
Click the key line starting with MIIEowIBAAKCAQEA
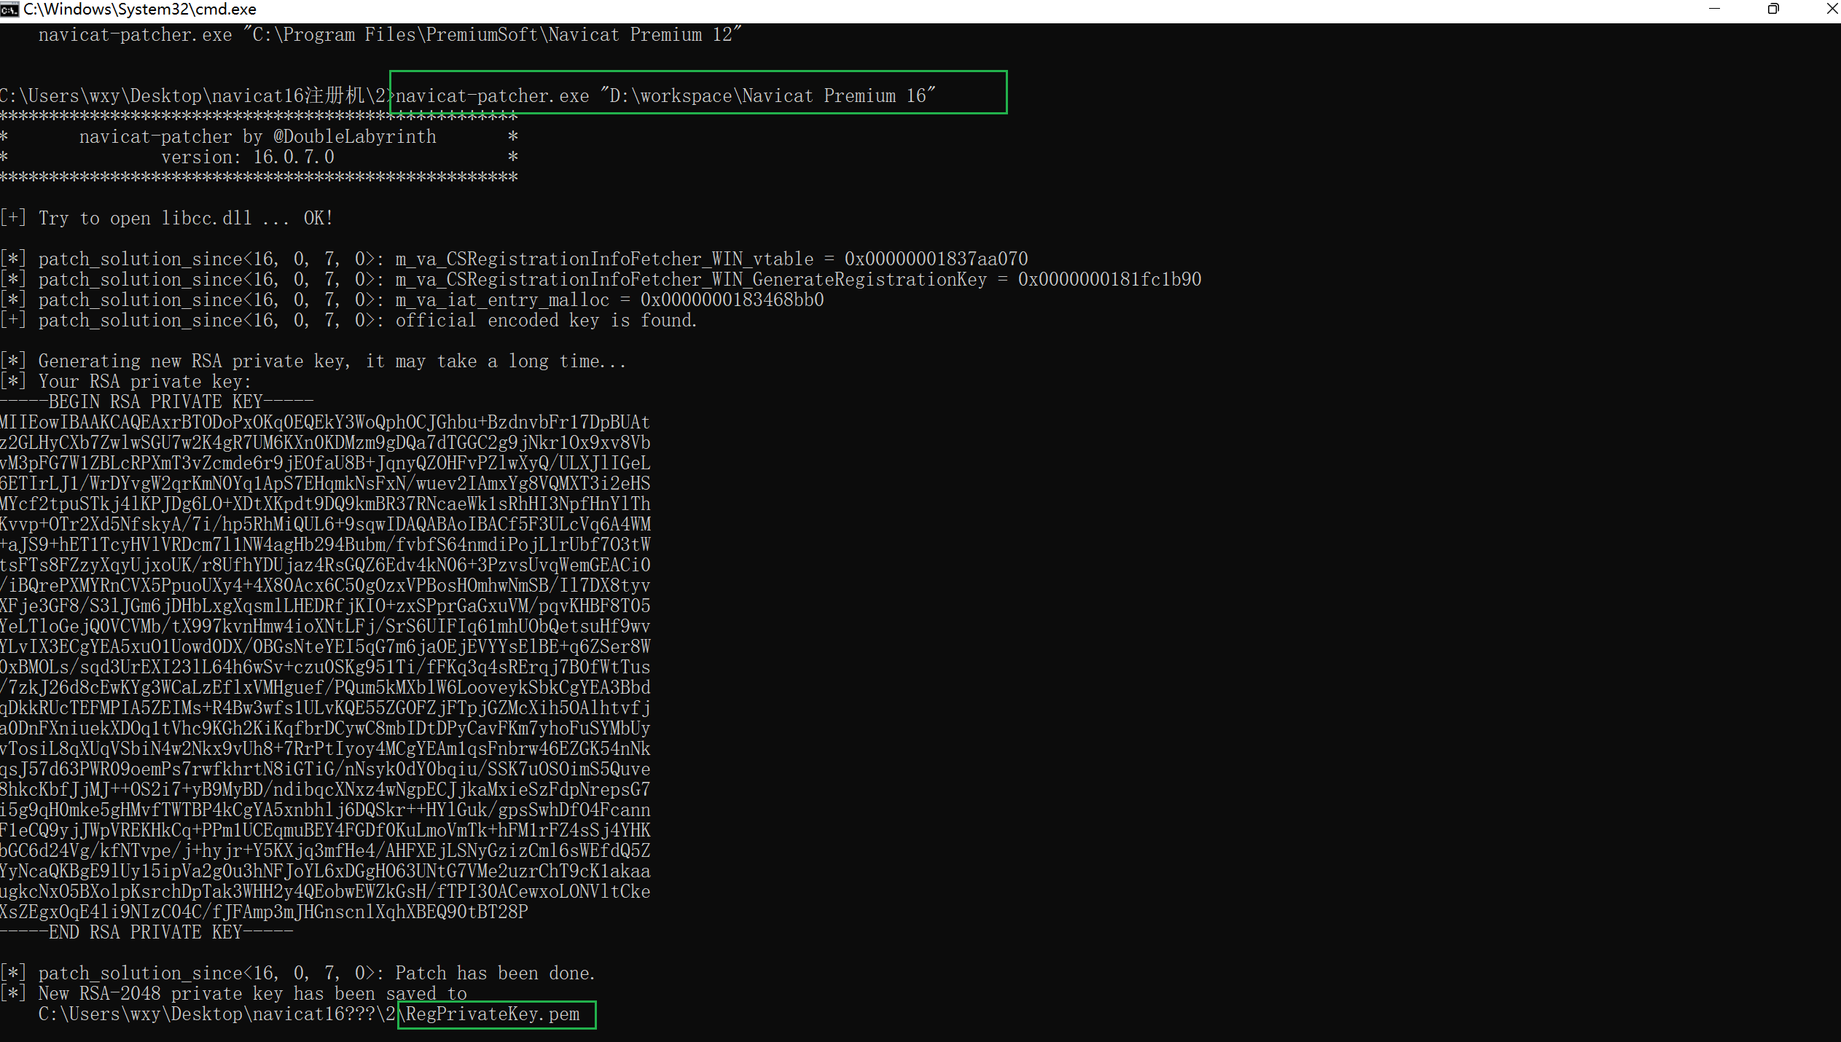coord(325,423)
